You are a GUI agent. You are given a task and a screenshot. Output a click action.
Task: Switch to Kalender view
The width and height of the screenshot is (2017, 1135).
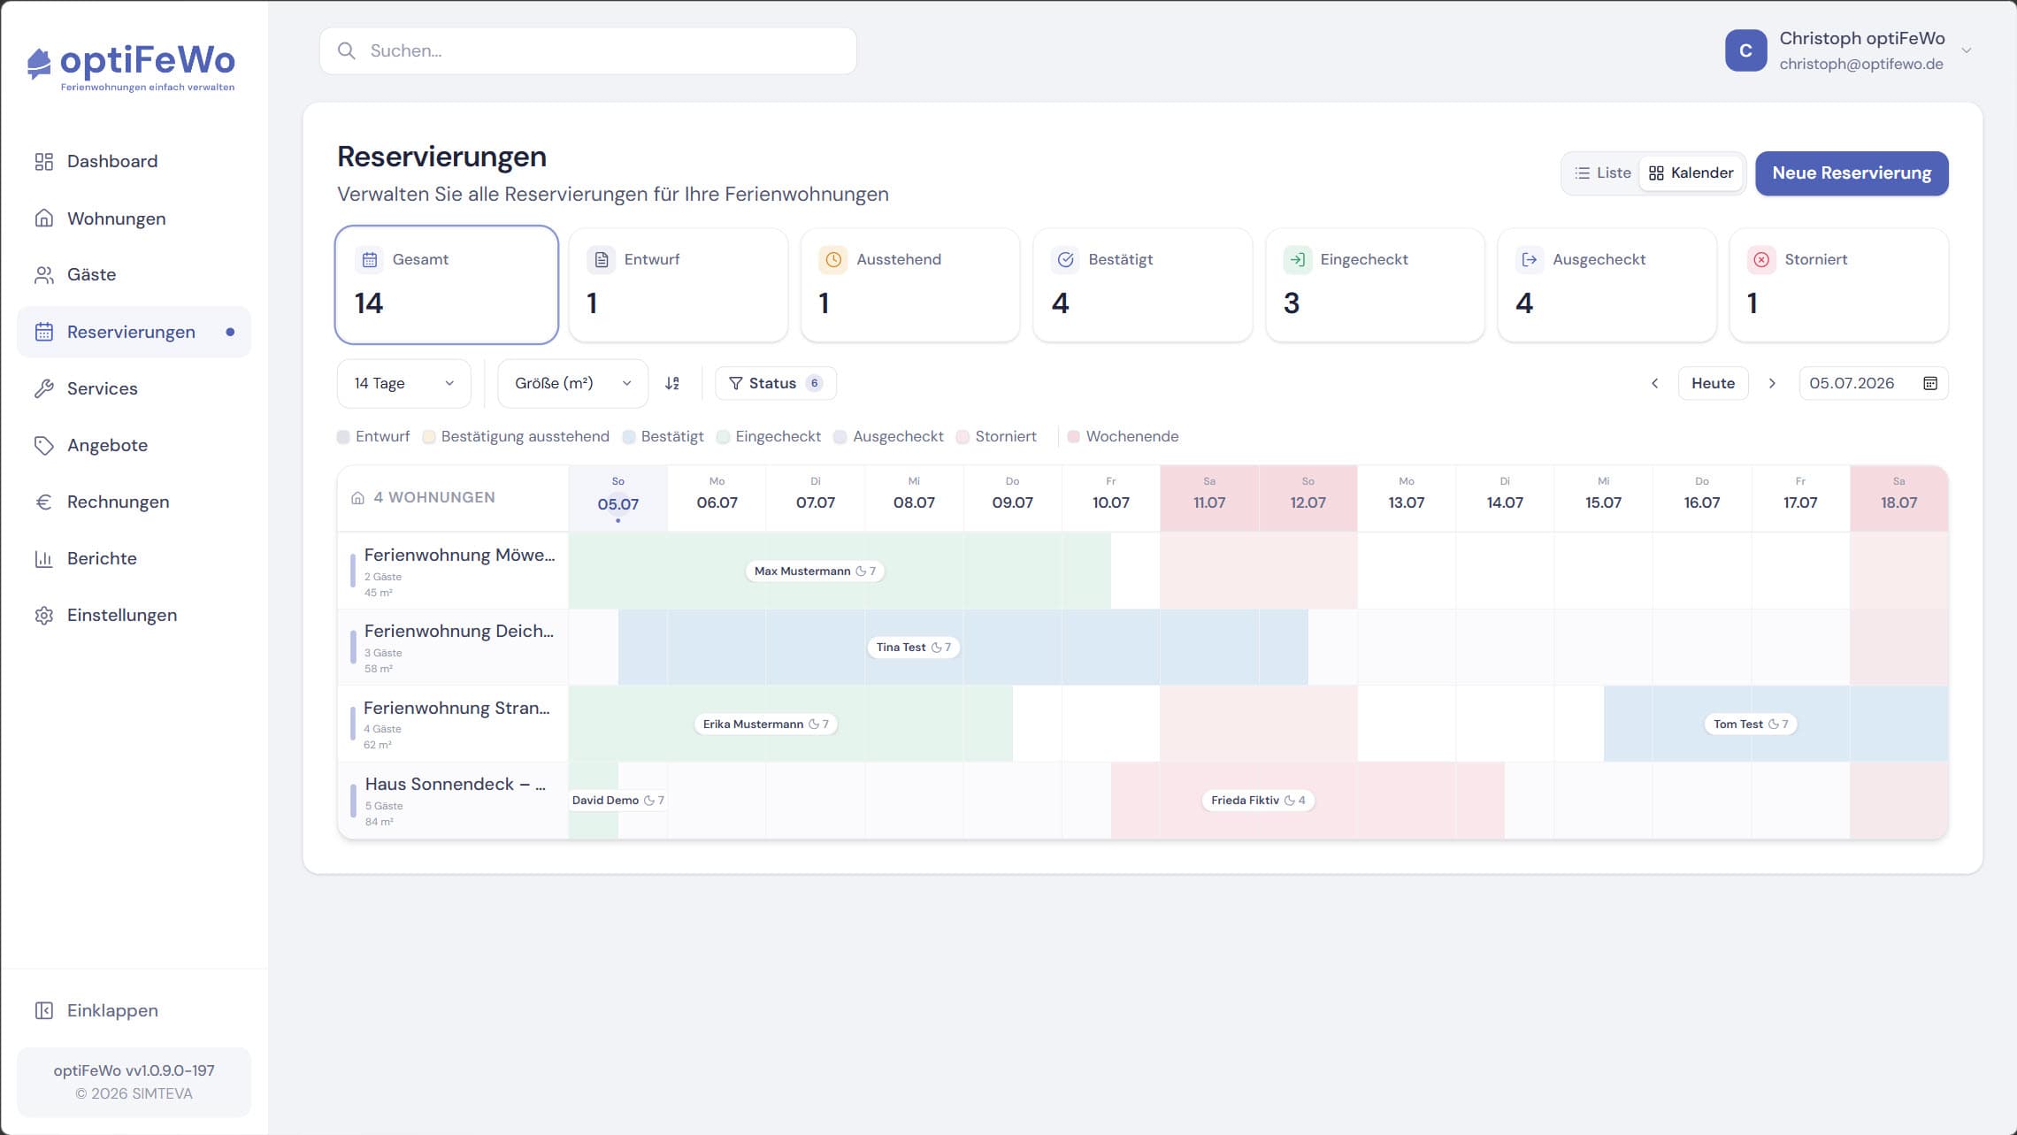[1691, 173]
